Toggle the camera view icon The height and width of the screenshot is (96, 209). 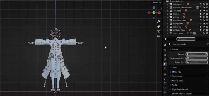pos(159,31)
